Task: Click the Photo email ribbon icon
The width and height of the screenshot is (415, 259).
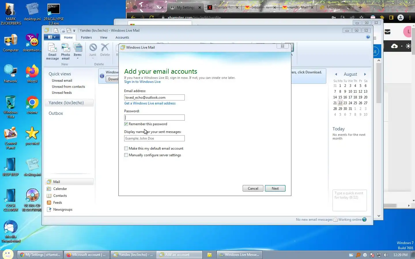Action: pos(65,52)
